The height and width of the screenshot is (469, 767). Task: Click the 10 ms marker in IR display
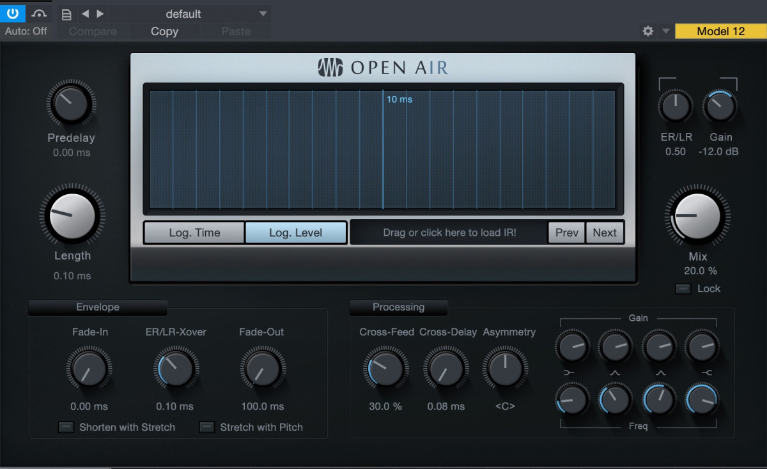(399, 99)
